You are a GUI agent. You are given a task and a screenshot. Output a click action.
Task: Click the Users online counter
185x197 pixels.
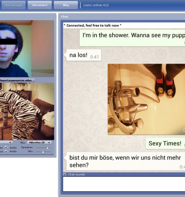96,5
